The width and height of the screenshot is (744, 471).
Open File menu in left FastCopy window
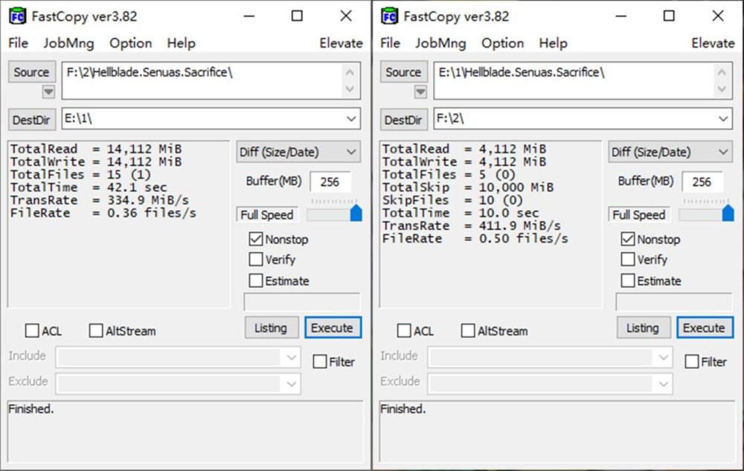19,43
